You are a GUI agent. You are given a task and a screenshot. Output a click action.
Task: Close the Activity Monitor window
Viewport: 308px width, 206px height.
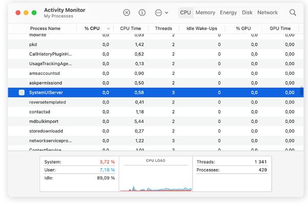pyautogui.click(x=18, y=13)
